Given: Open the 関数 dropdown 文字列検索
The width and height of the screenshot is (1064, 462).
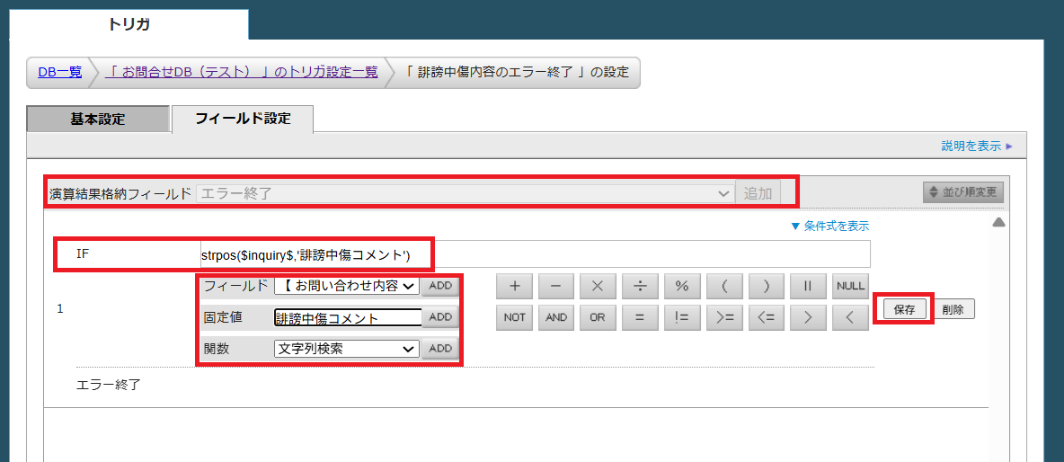Looking at the screenshot, I should click(347, 349).
